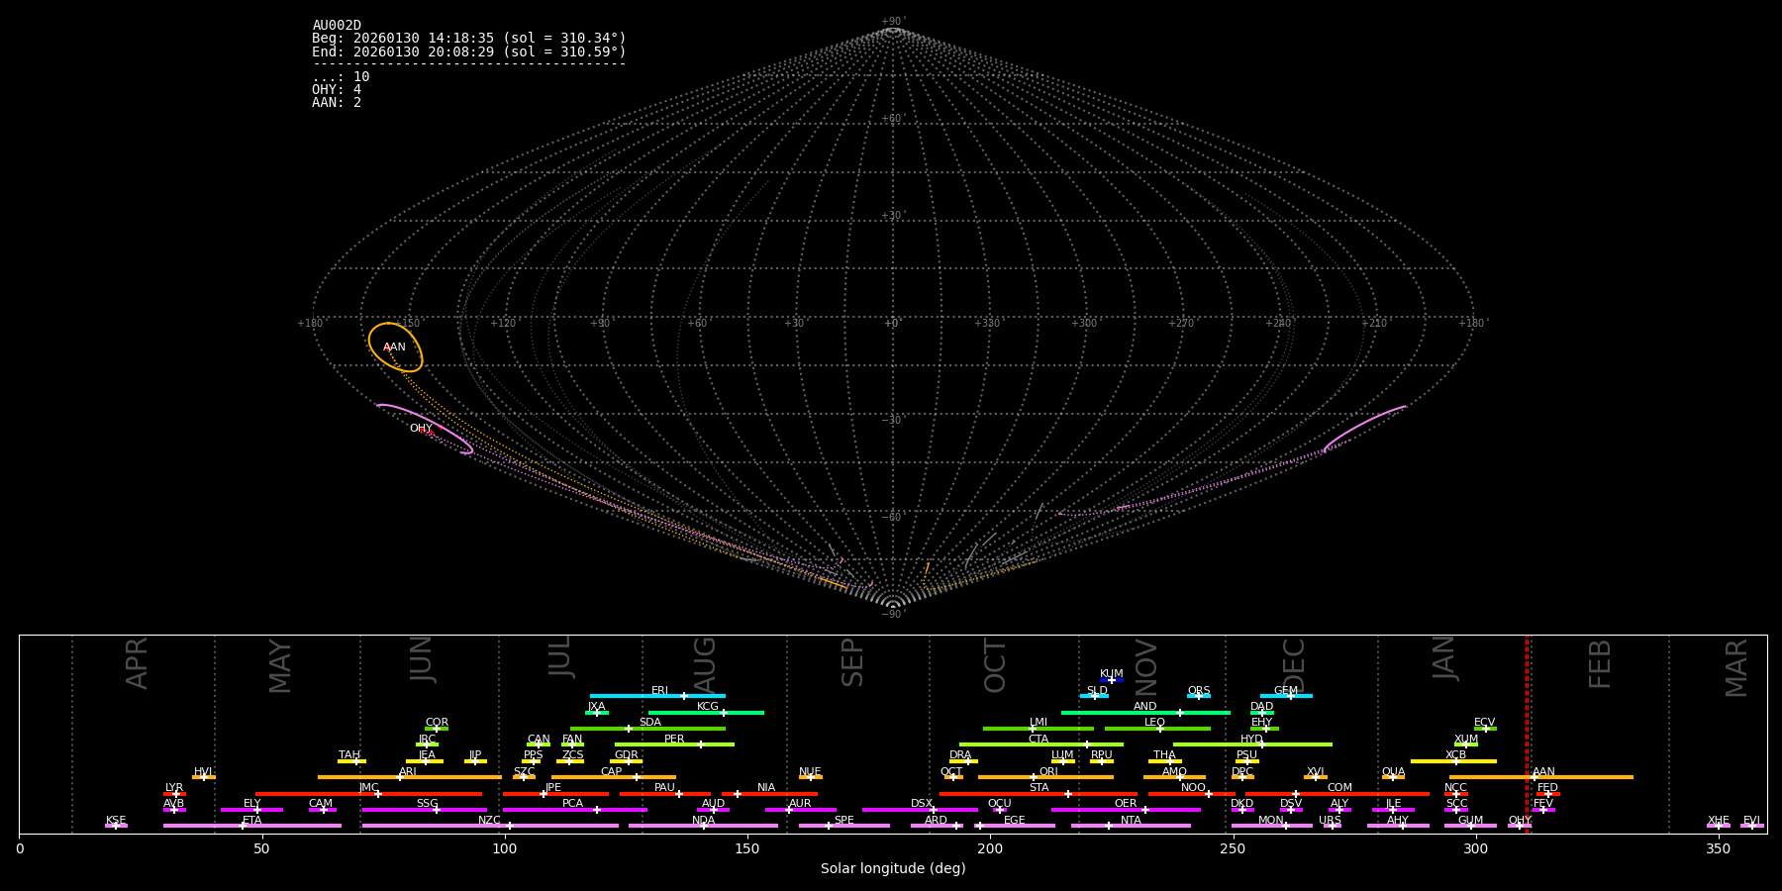Click the ORI shower label
1782x891 pixels.
click(1048, 772)
